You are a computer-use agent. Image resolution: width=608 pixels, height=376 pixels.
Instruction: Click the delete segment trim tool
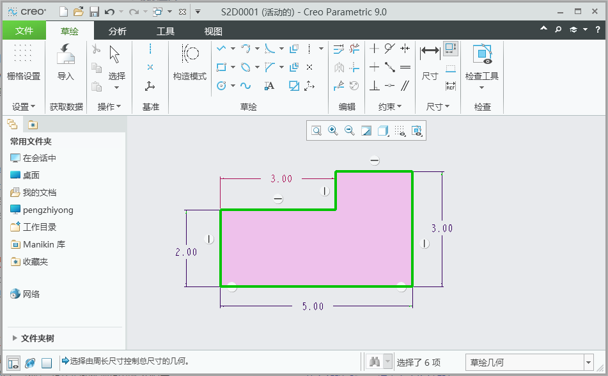click(x=354, y=49)
